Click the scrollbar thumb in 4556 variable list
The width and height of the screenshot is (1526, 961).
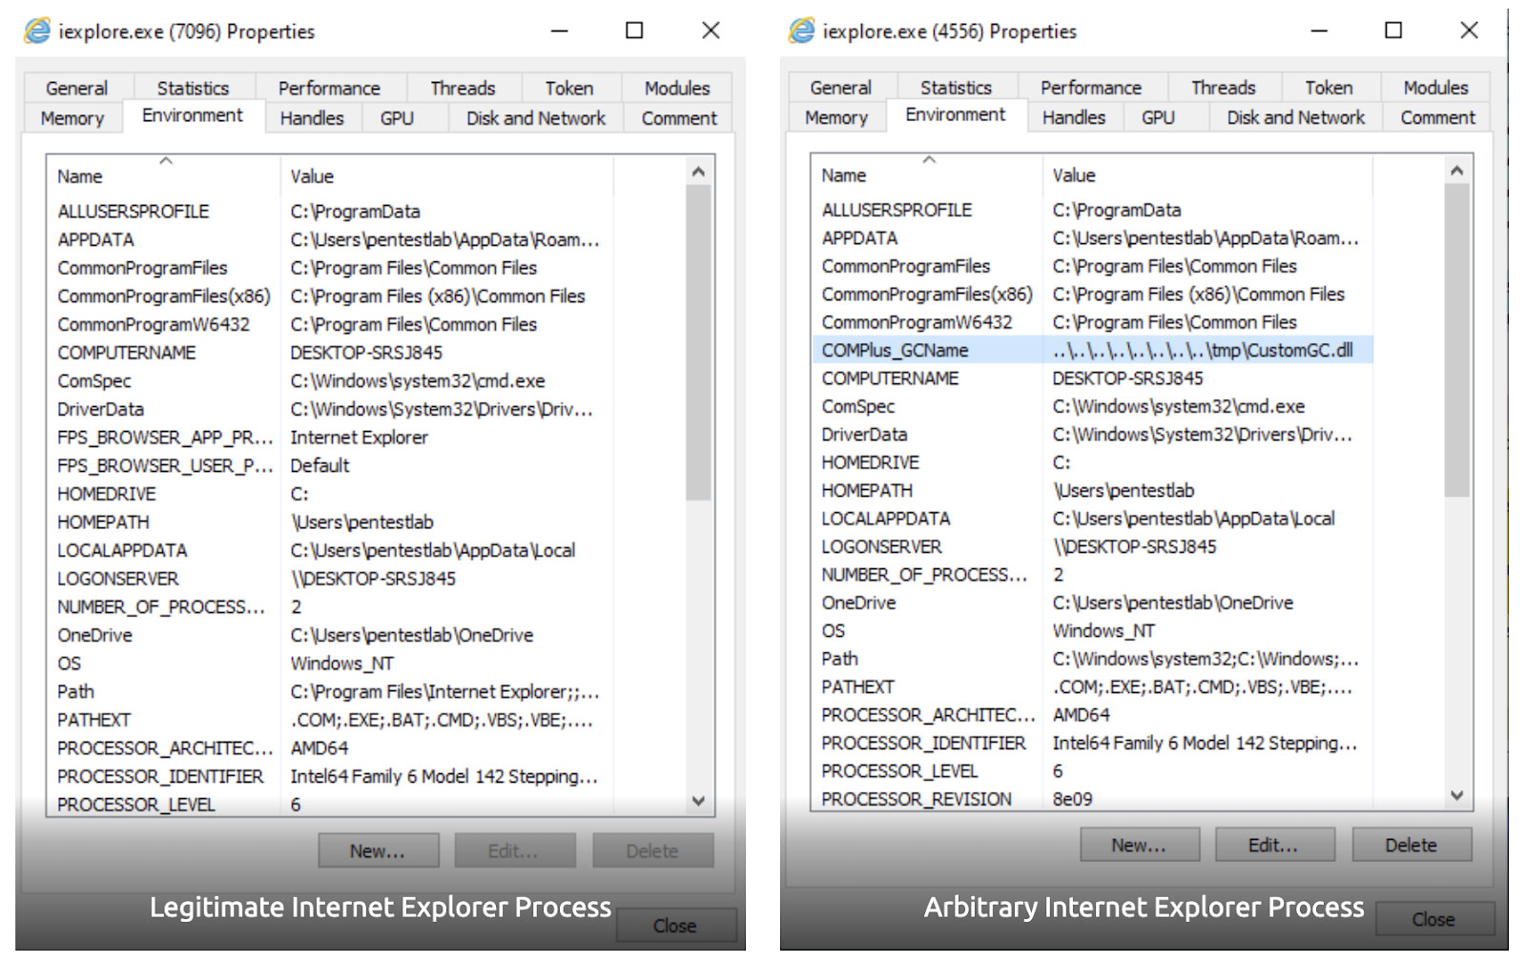click(x=1456, y=340)
